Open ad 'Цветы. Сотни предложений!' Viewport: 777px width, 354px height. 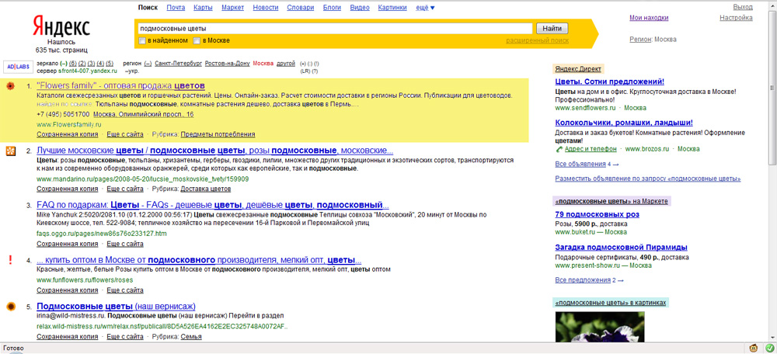(x=609, y=82)
